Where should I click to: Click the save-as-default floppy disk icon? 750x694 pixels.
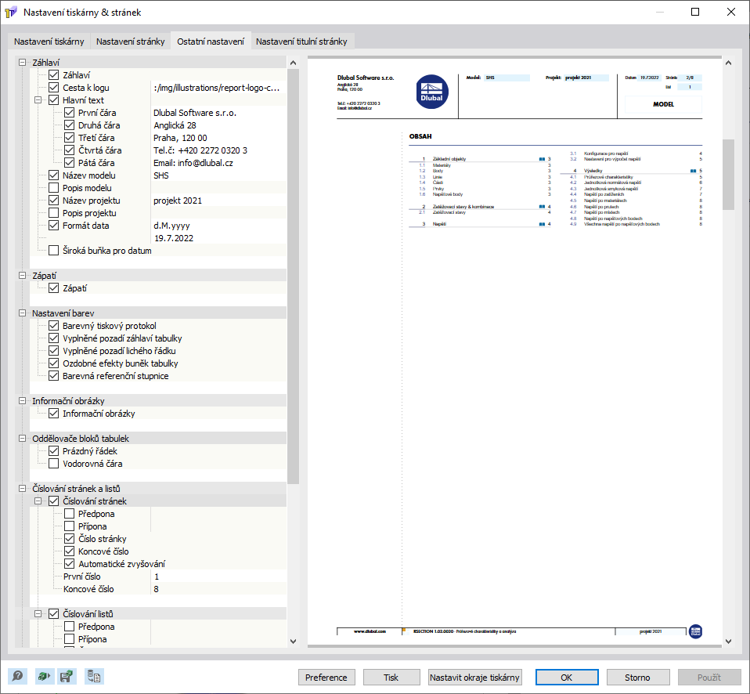pyautogui.click(x=66, y=676)
